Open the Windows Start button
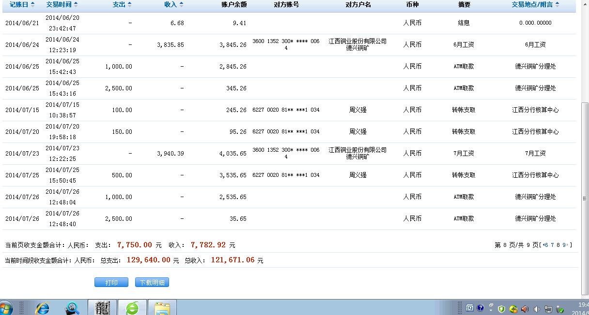589x315 pixels. click(x=5, y=308)
